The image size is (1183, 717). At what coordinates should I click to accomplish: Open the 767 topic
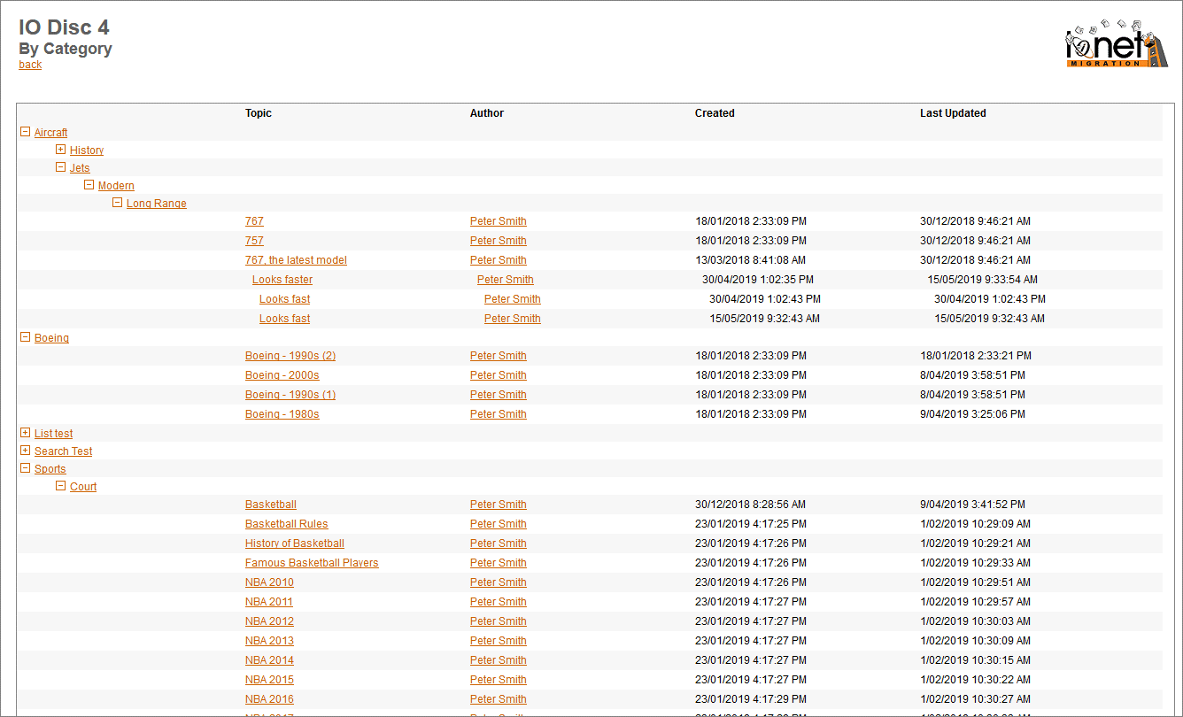[254, 221]
